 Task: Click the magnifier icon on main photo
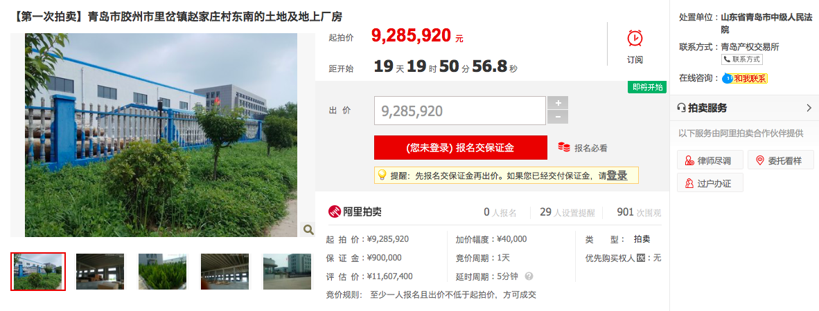point(308,229)
